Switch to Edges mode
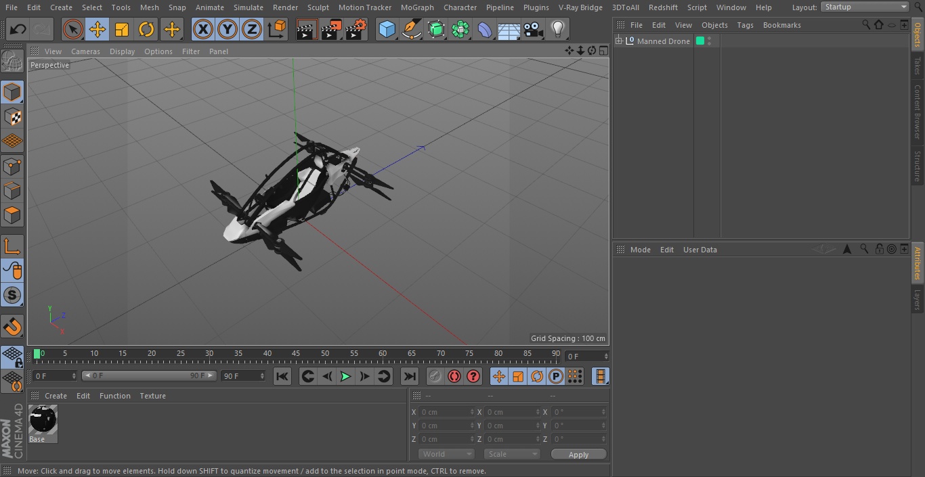 (x=12, y=190)
